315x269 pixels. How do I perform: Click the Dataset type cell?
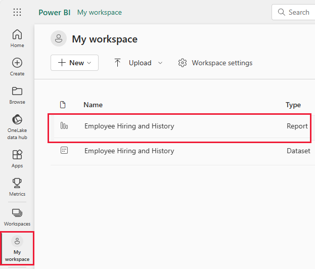tap(298, 151)
